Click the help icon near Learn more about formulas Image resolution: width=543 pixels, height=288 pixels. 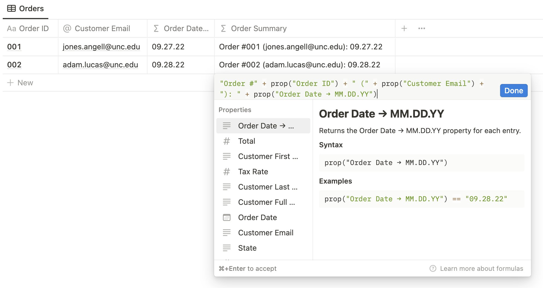[433, 268]
